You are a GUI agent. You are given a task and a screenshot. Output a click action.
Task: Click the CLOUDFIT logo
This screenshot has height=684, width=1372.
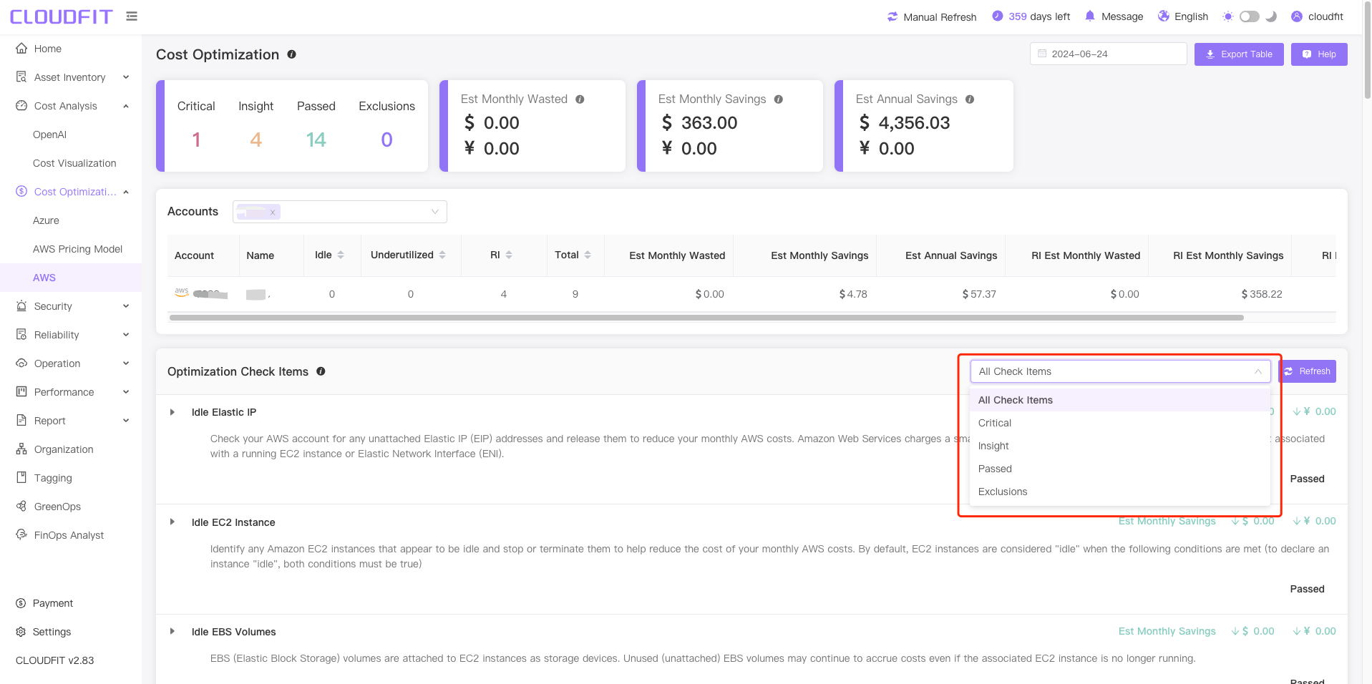click(62, 16)
